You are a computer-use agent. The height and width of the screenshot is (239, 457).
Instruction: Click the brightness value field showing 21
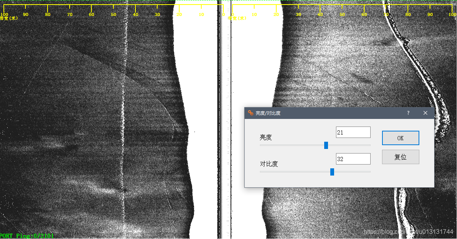(353, 132)
